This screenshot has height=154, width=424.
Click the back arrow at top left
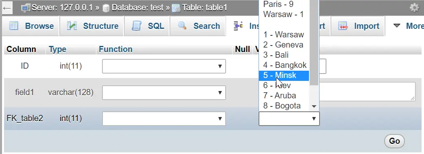click(7, 8)
